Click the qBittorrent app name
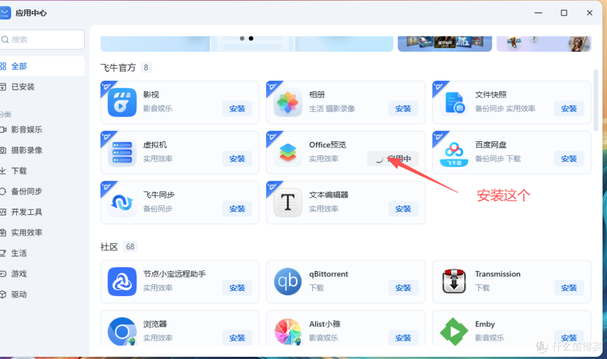 329,274
